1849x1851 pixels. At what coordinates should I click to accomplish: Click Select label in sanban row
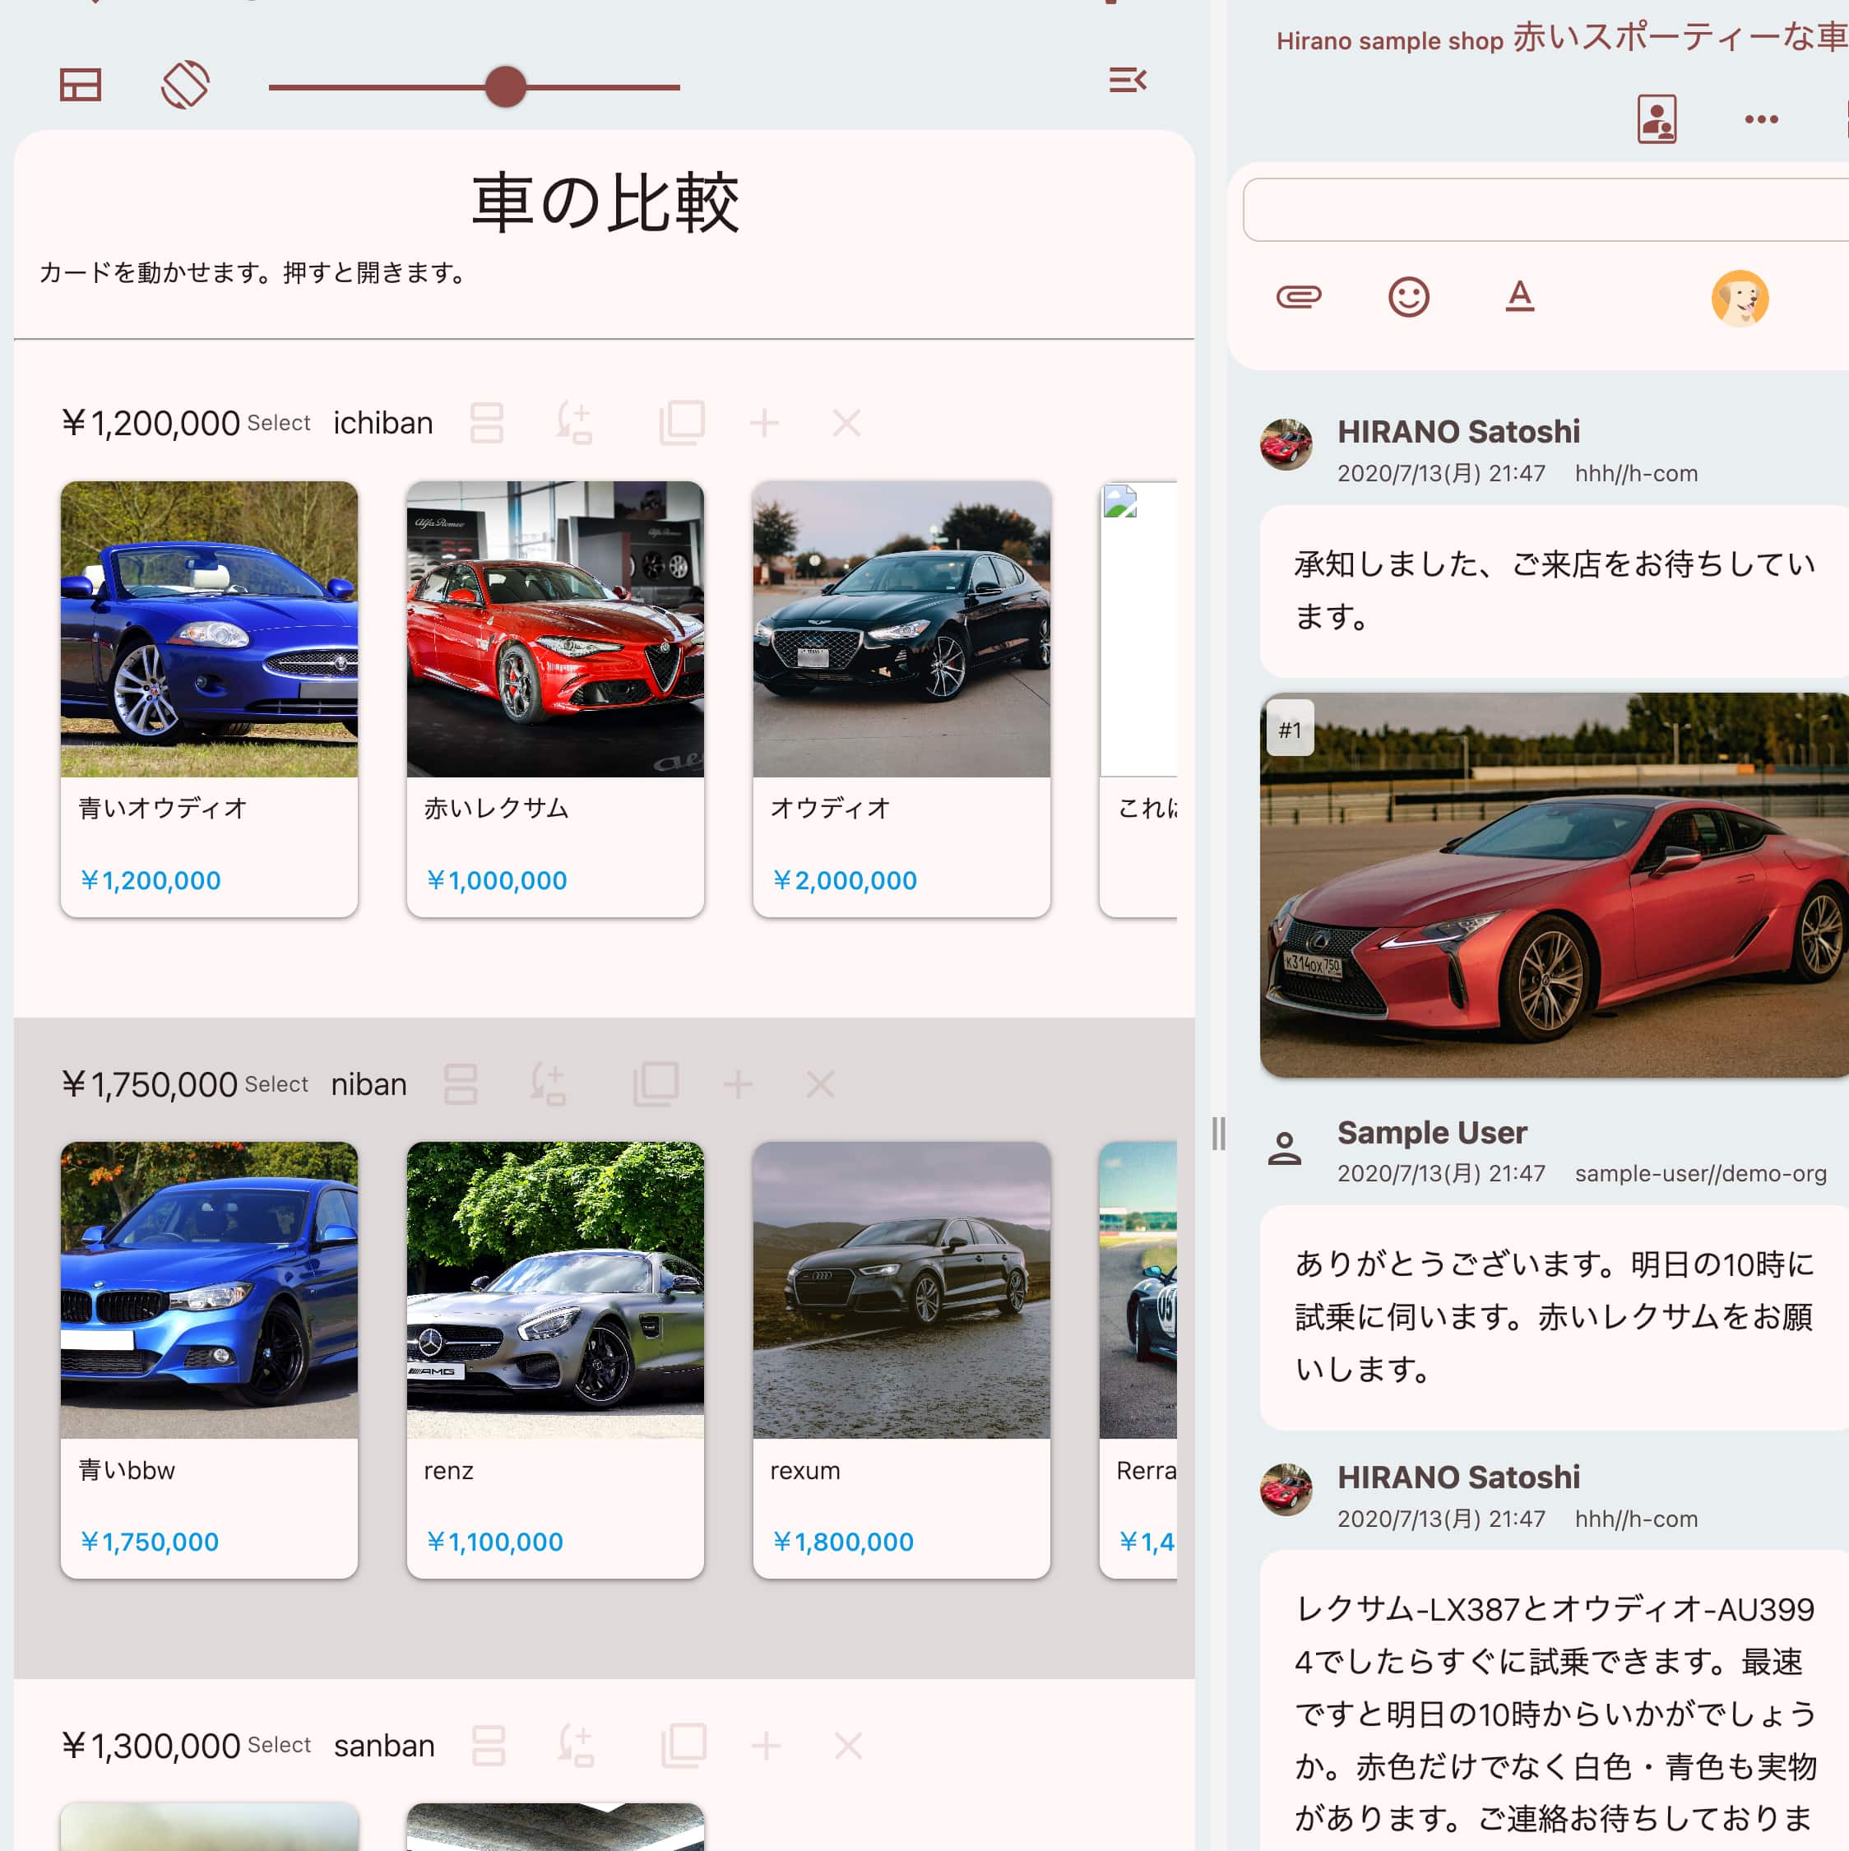click(279, 1746)
